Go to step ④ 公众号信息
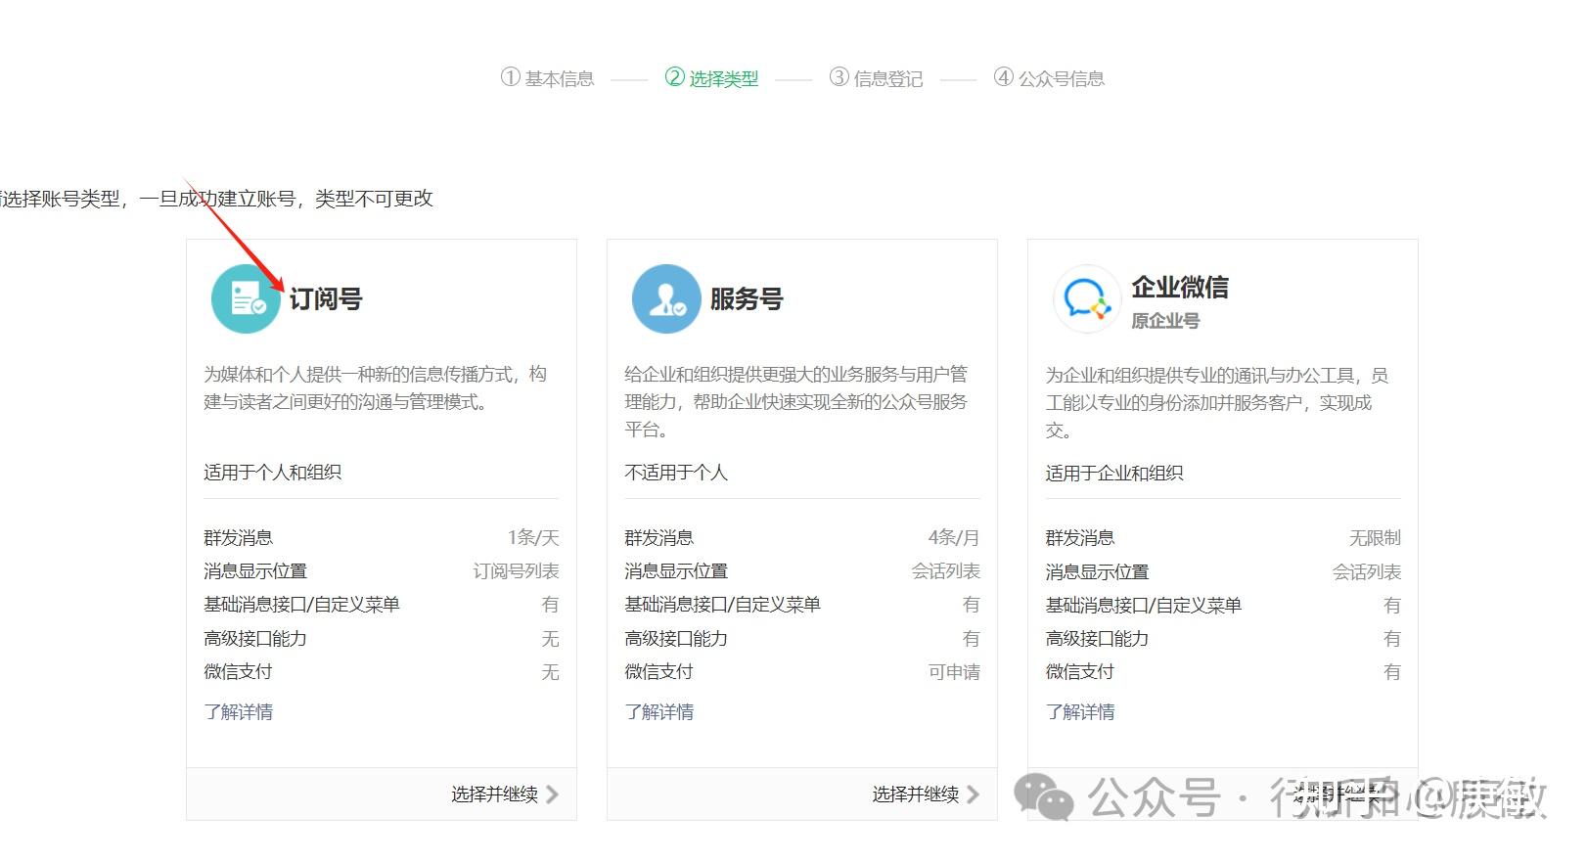This screenshot has width=1587, height=862. [1049, 78]
